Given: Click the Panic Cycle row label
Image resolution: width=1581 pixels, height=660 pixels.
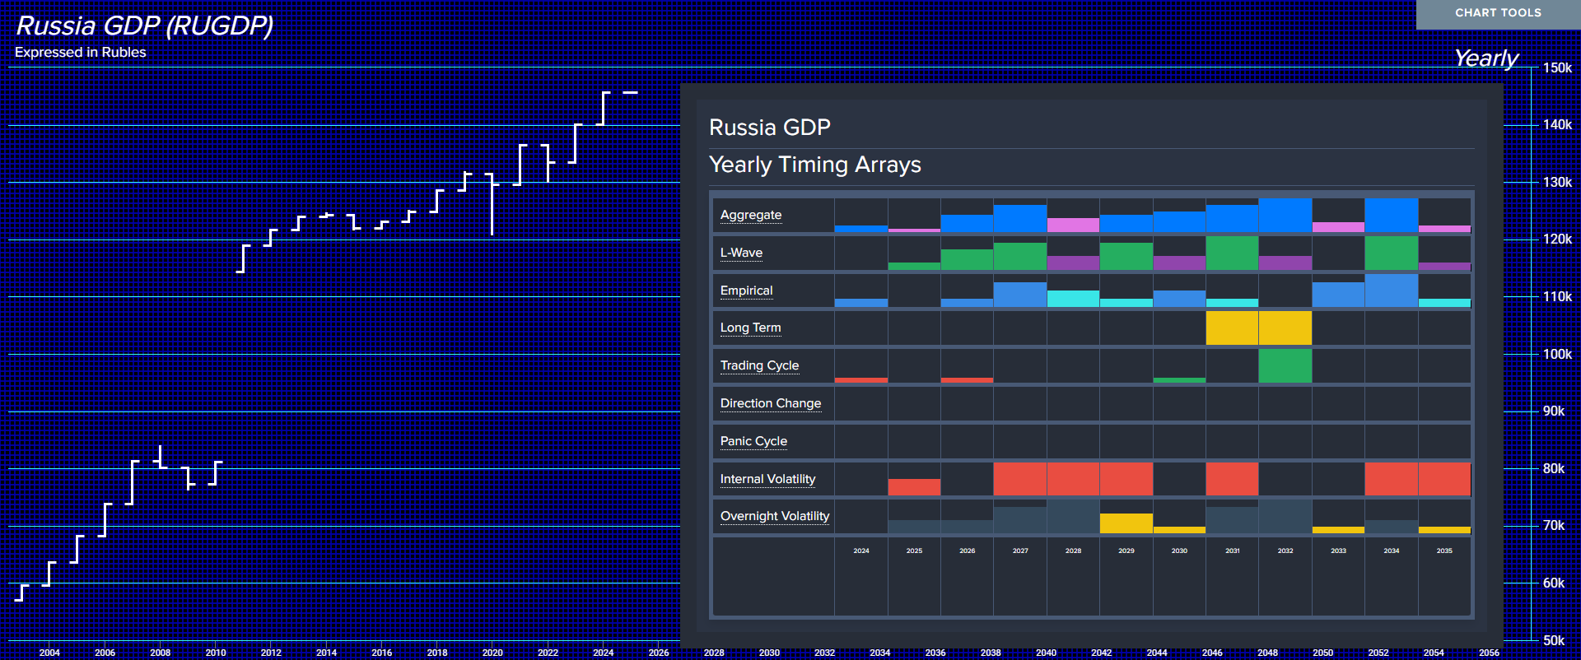Looking at the screenshot, I should [x=753, y=441].
